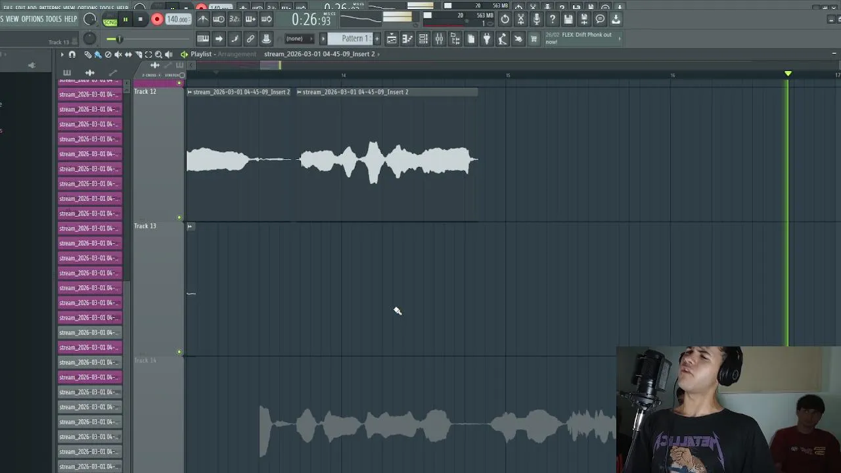Select the zoom magnifier tool
841x473 pixels.
click(158, 55)
